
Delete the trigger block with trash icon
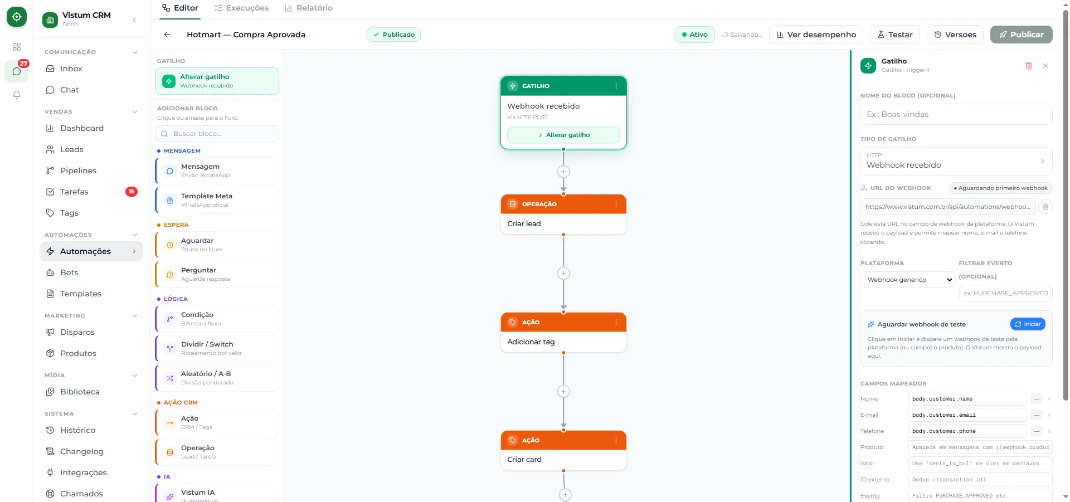point(1029,66)
